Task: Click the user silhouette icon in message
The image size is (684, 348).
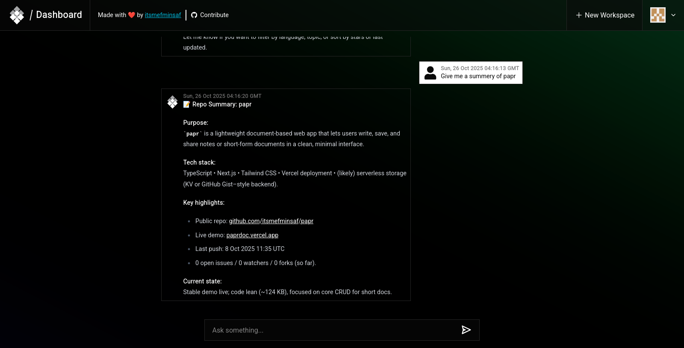Action: (x=430, y=73)
